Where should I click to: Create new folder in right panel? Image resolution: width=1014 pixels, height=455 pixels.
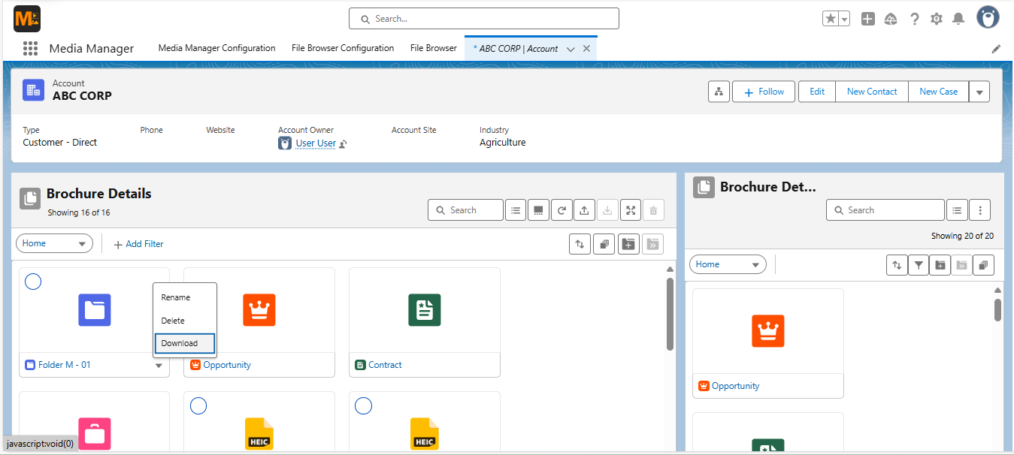tap(940, 264)
